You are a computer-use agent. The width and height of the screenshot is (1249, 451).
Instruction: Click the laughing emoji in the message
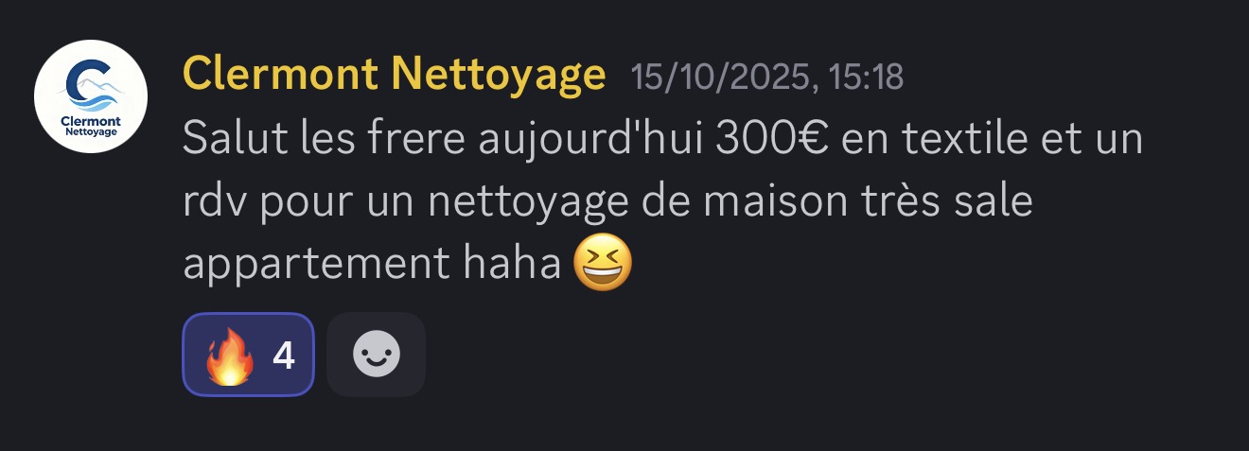pos(603,264)
